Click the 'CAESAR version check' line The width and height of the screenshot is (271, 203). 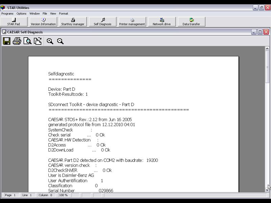point(72,165)
